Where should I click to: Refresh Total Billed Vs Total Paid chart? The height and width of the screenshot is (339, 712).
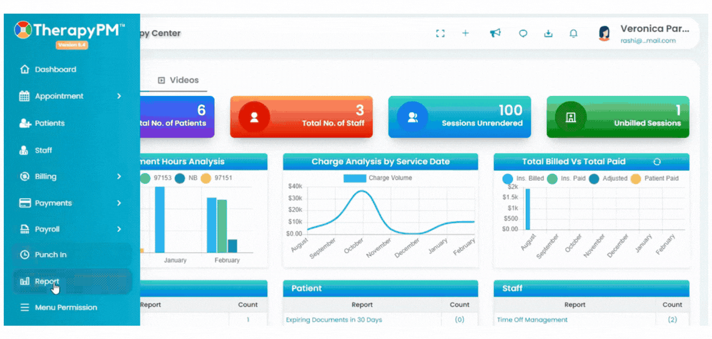[656, 162]
